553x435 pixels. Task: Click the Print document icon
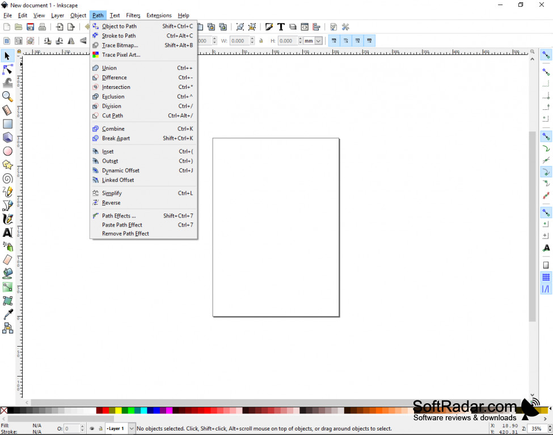42,27
